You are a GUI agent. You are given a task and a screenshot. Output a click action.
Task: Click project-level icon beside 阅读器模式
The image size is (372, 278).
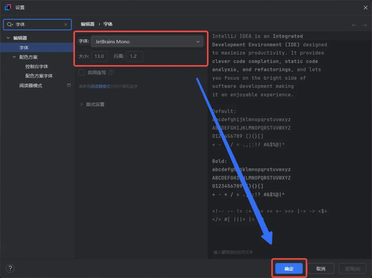69,85
